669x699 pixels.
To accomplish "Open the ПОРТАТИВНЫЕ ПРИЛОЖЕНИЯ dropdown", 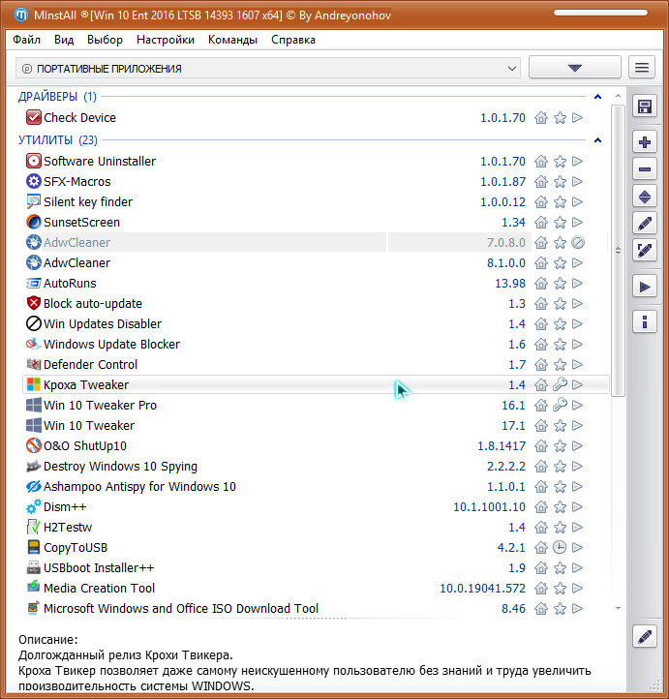I will point(268,69).
